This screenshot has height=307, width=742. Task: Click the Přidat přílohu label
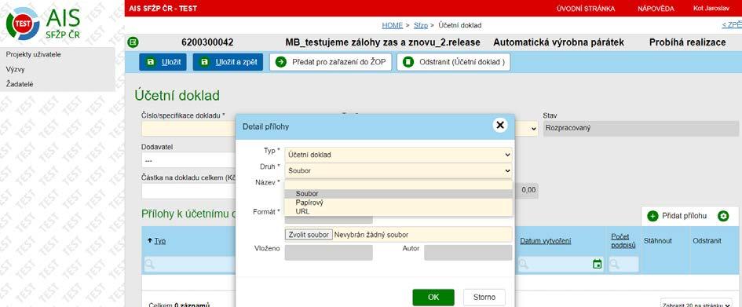(684, 216)
